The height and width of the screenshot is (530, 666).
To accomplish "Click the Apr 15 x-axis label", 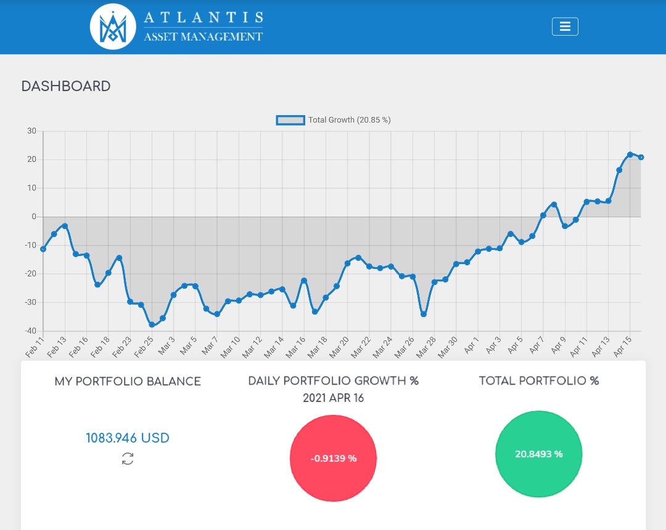I will (622, 347).
